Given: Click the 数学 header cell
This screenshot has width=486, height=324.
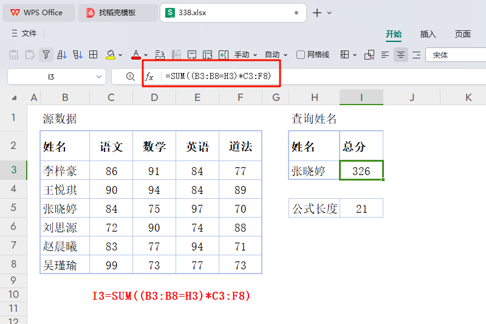Looking at the screenshot, I should [x=154, y=146].
